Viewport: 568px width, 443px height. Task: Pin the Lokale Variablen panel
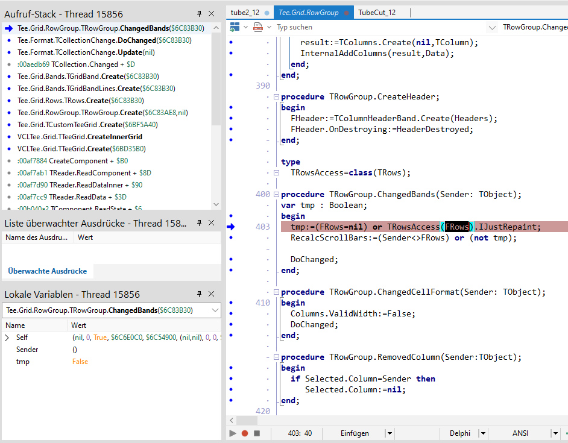[x=199, y=294]
